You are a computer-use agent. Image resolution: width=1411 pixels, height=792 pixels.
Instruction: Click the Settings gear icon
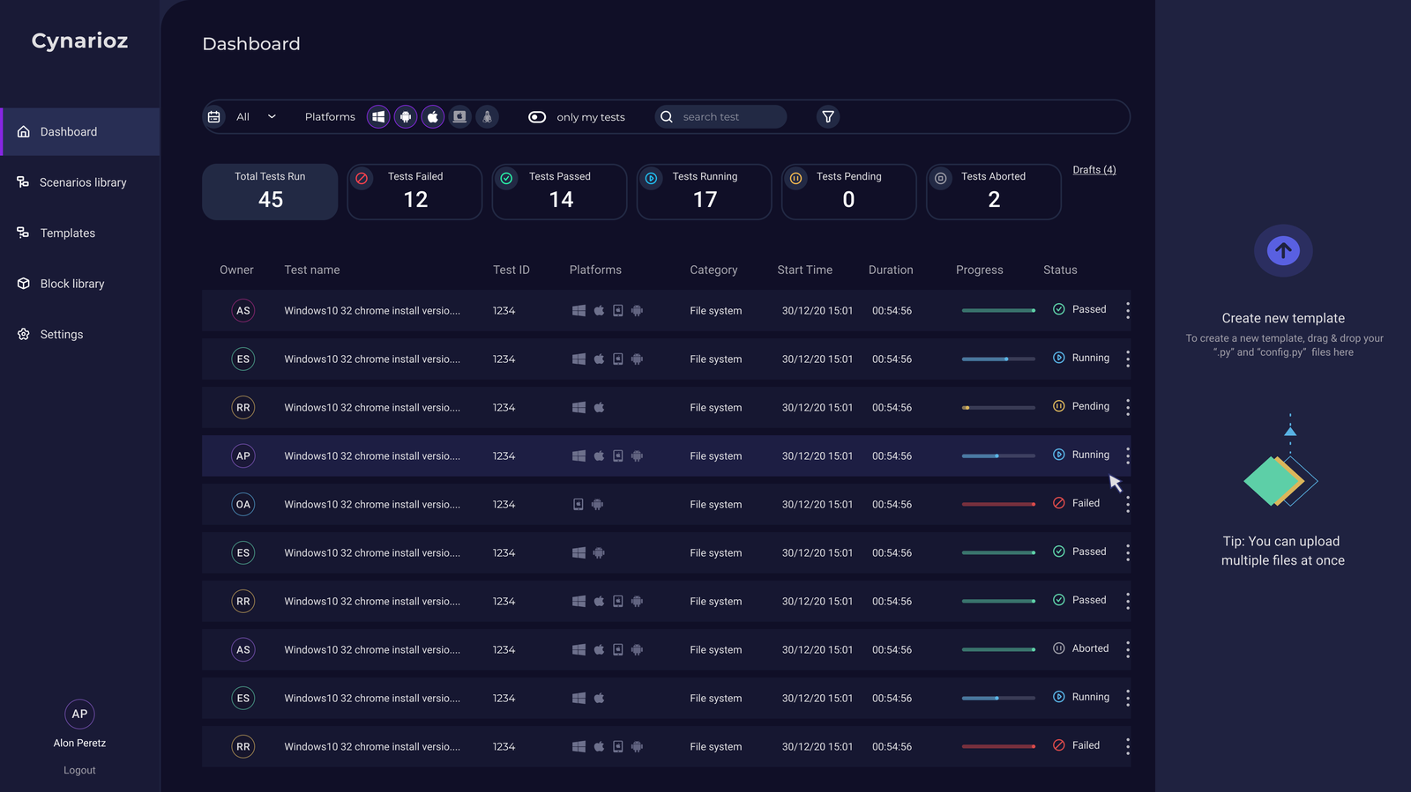pyautogui.click(x=24, y=334)
